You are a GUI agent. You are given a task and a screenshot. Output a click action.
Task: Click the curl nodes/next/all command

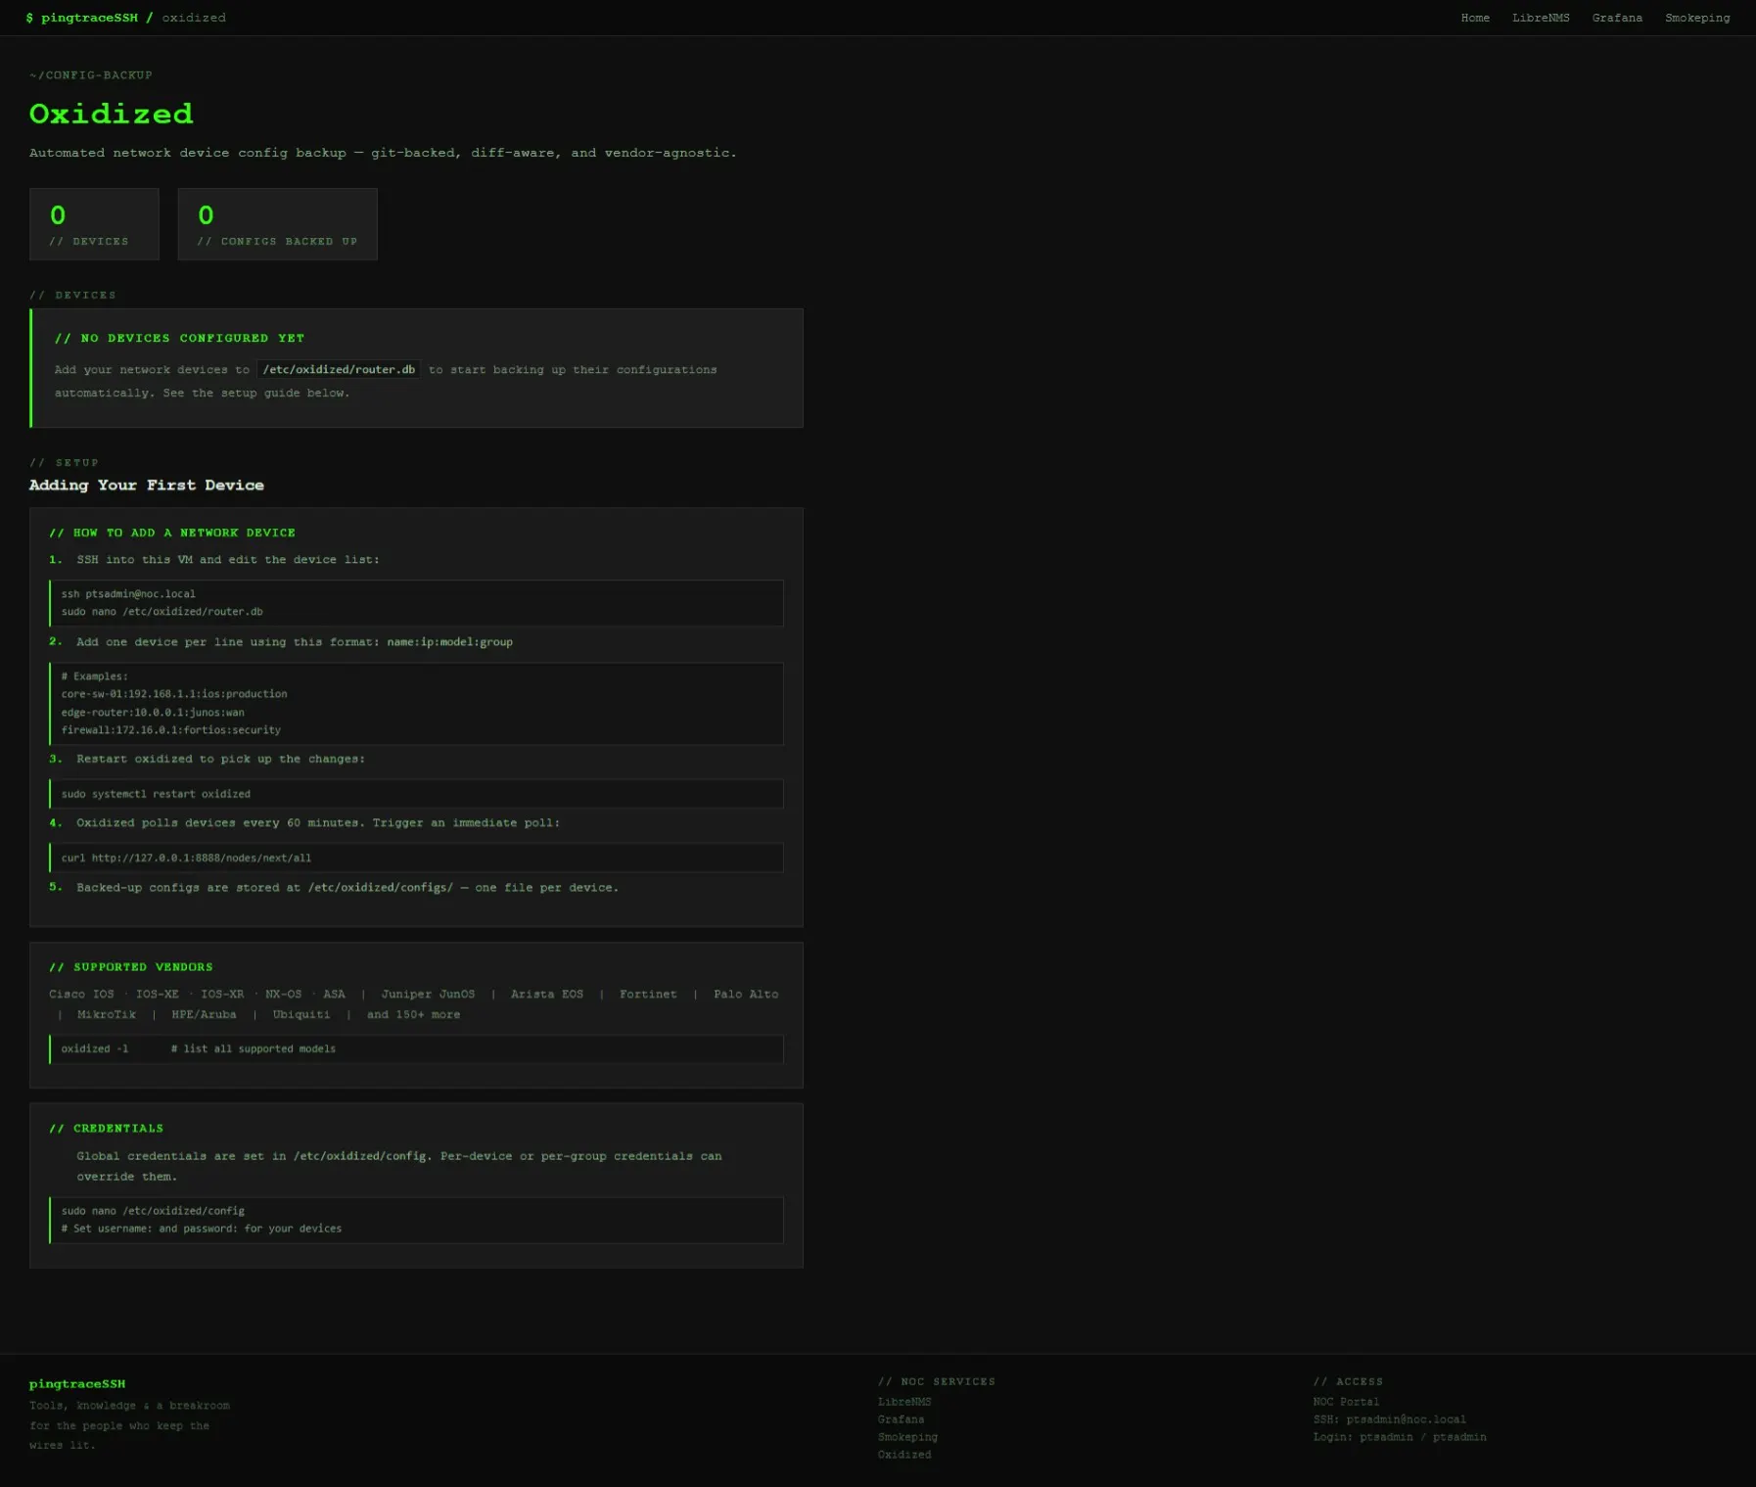tap(186, 858)
